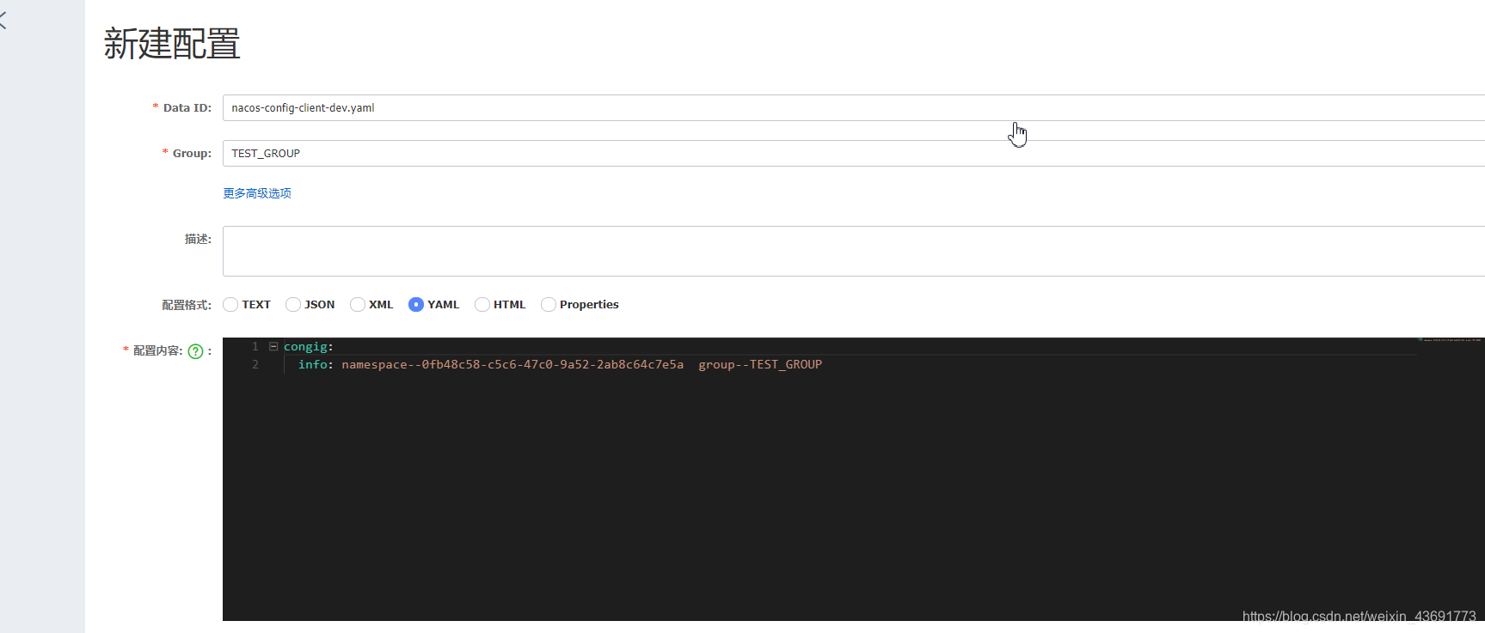
Task: Select the JSON format radio button
Action: coord(293,304)
